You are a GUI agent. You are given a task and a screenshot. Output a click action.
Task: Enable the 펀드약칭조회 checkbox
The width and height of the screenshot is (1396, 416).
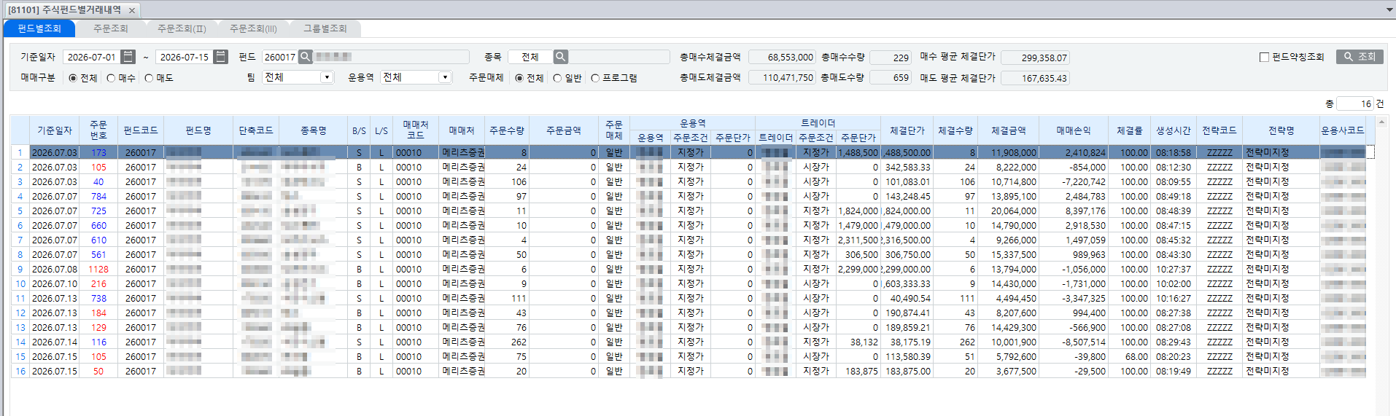tap(1264, 57)
